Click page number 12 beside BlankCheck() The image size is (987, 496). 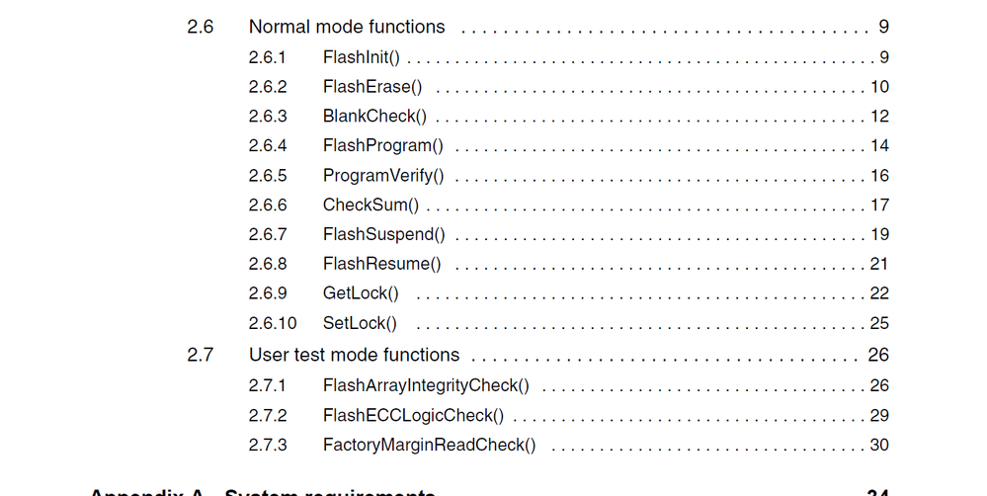point(879,117)
